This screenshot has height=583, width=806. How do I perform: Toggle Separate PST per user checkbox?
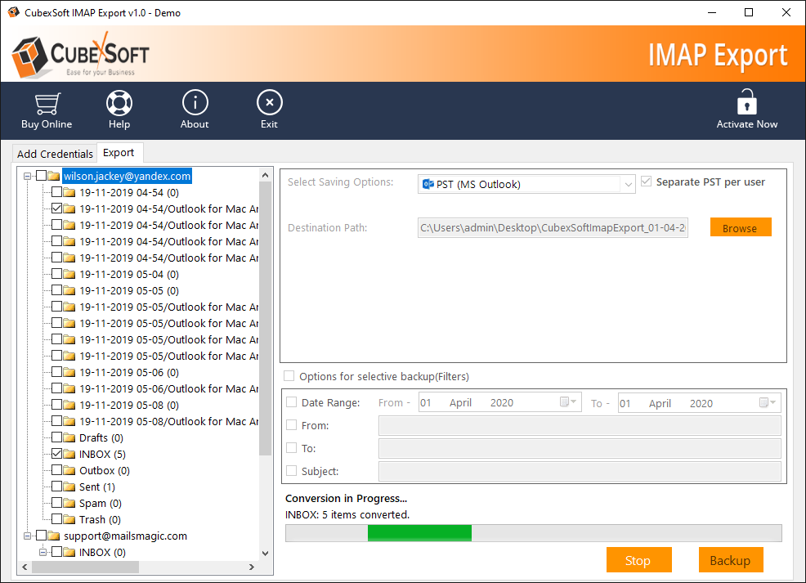[x=646, y=182]
